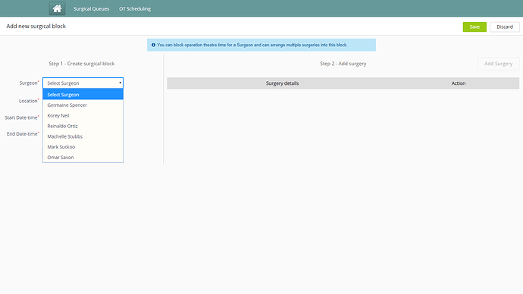Image resolution: width=523 pixels, height=294 pixels.
Task: Click the banner message about blocking theatre time
Action: point(252,45)
